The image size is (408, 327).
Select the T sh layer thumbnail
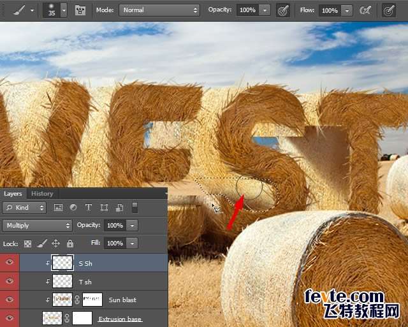(x=62, y=281)
